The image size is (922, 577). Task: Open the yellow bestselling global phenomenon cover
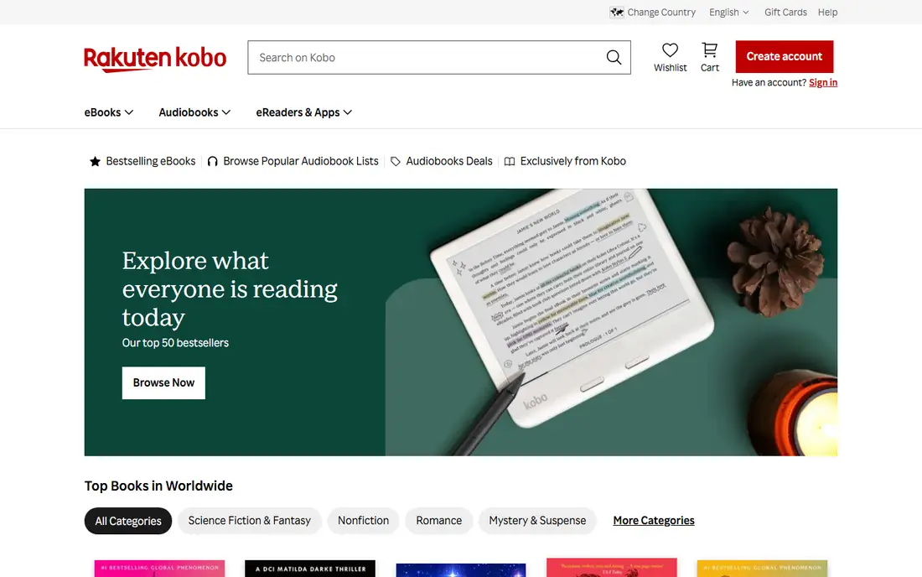point(762,568)
